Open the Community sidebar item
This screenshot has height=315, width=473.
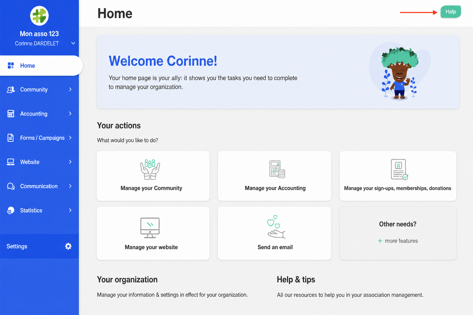point(39,90)
